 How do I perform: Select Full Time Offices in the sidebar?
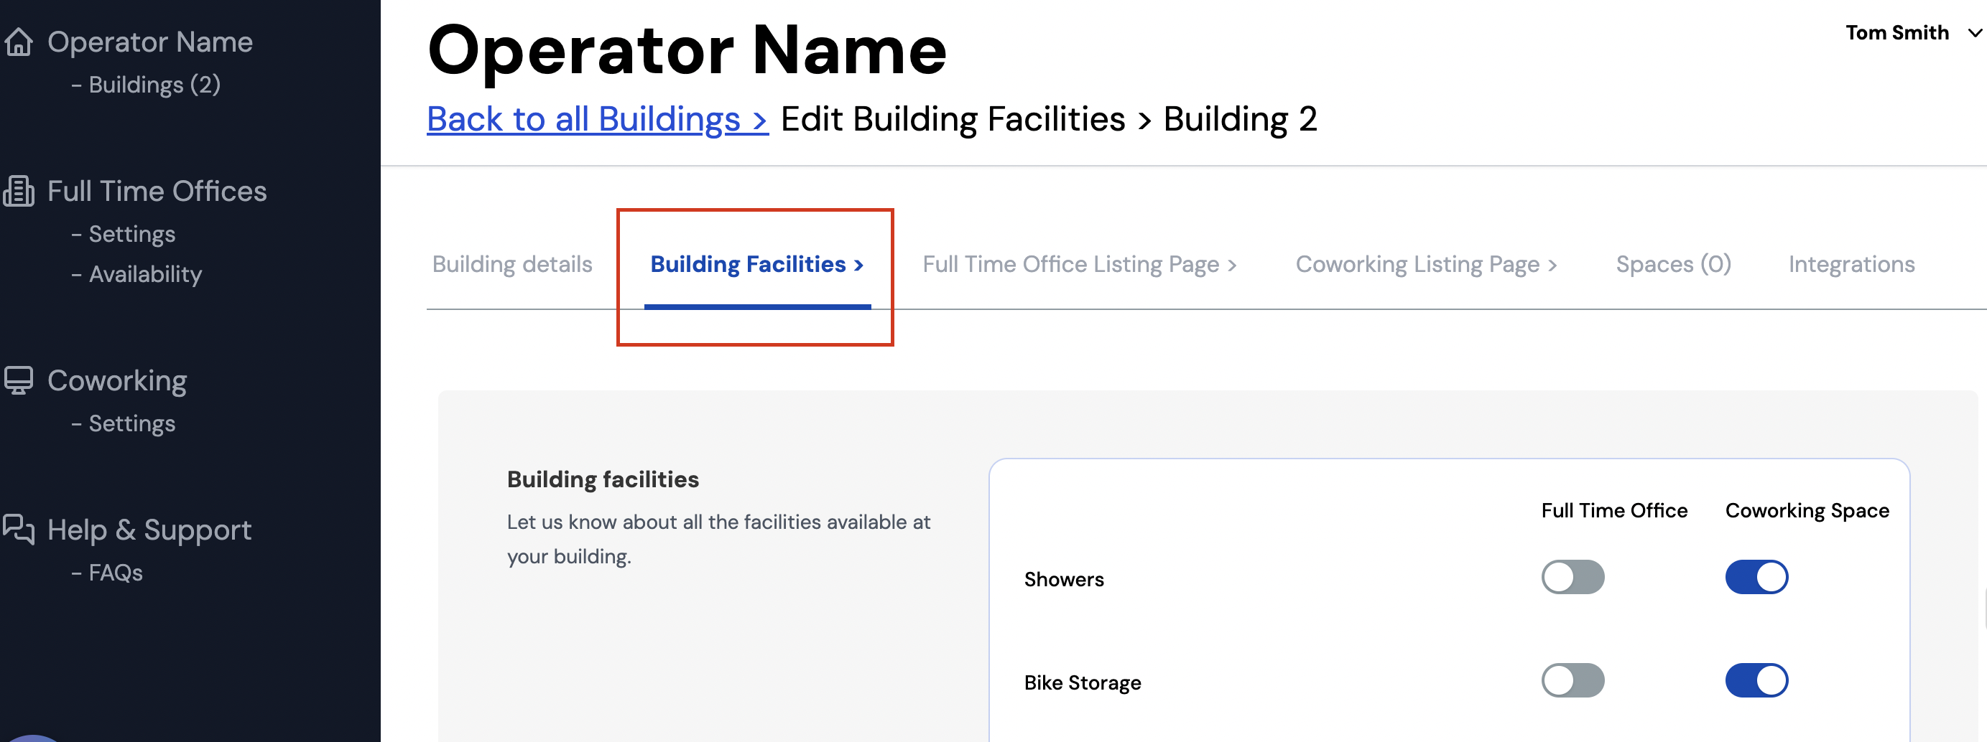coord(157,191)
